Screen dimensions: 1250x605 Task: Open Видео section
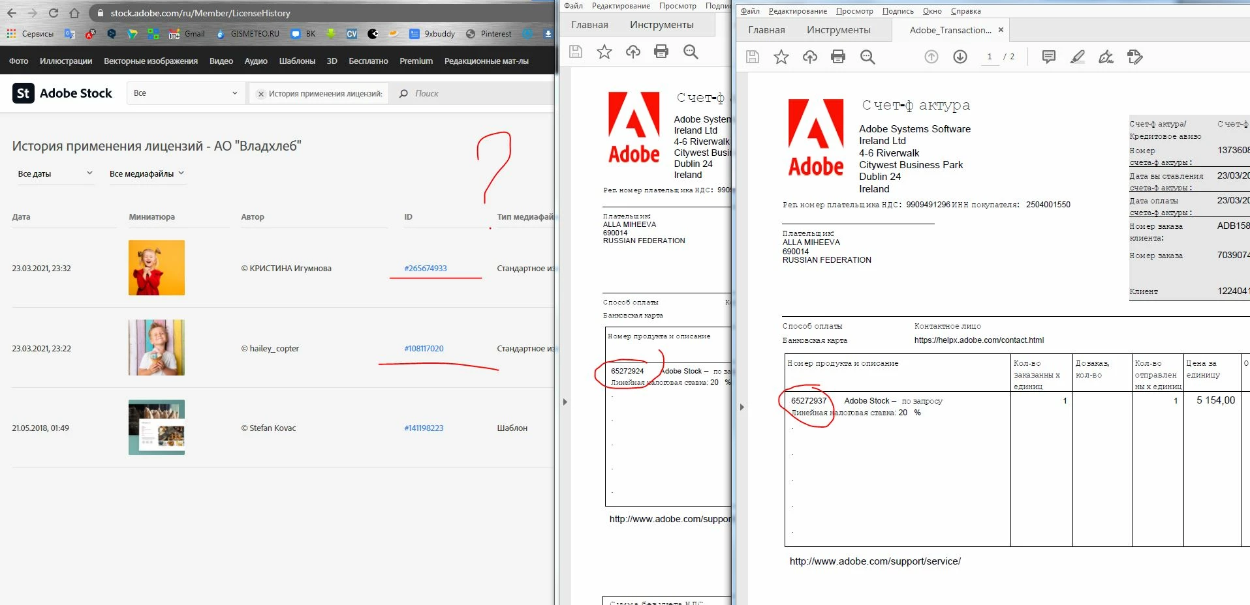point(221,61)
